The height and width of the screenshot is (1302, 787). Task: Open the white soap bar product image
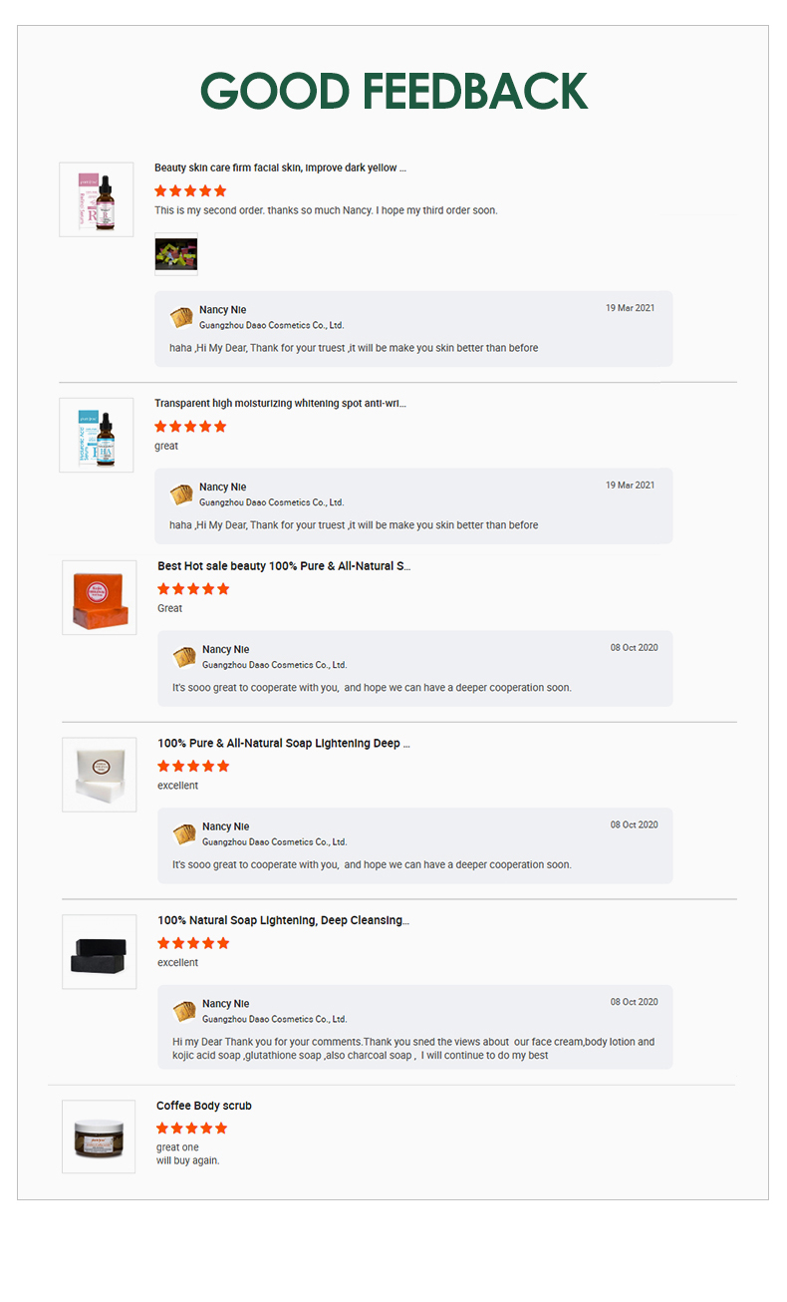coord(100,775)
